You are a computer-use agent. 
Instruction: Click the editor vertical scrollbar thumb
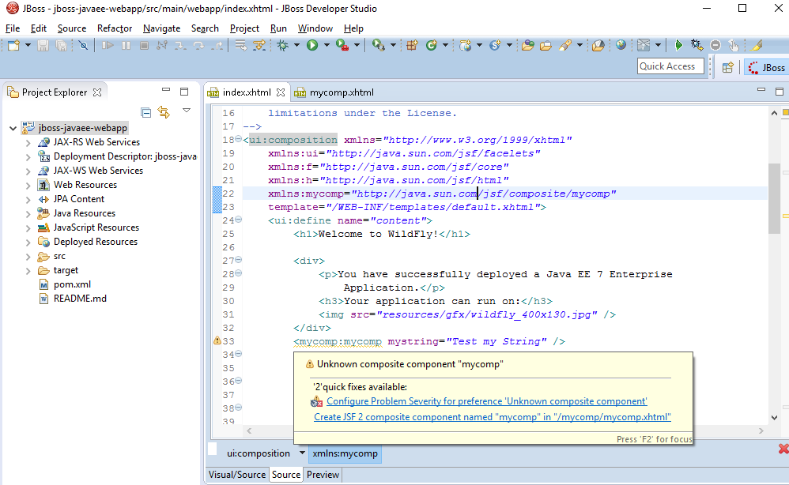tap(774, 197)
